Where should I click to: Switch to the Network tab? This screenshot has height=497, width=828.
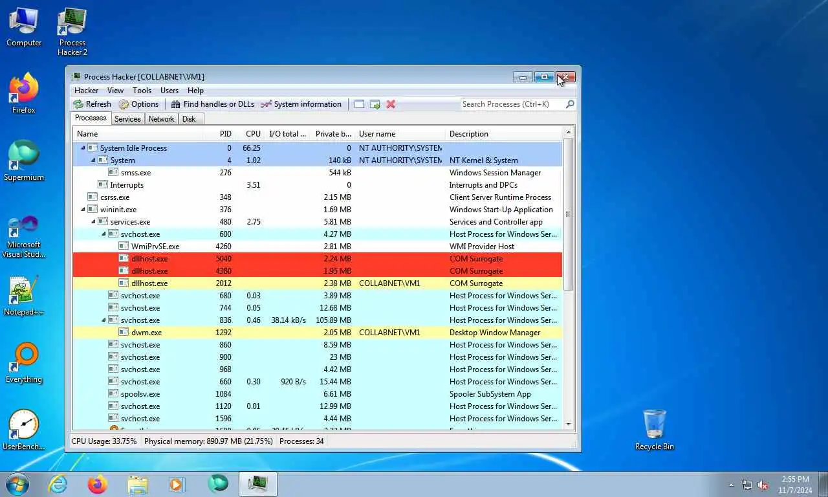pyautogui.click(x=161, y=119)
